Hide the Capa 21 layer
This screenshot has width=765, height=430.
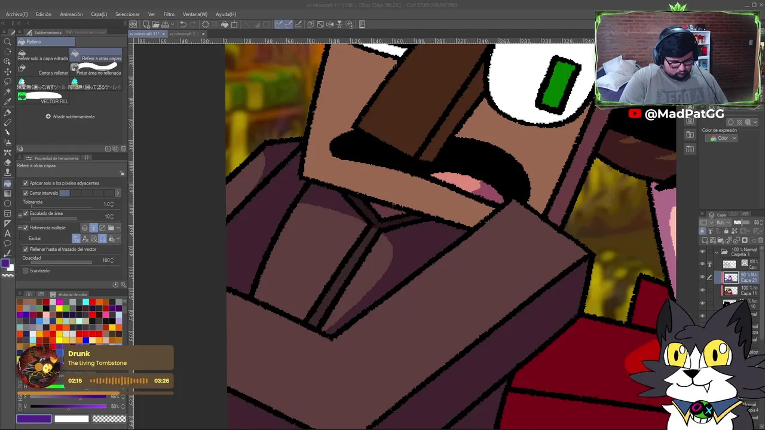click(x=702, y=278)
